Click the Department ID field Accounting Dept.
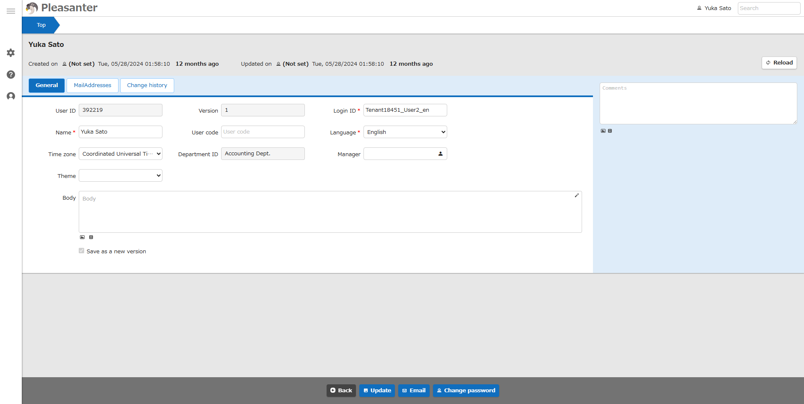Screen dimensions: 804x404 (x=263, y=154)
